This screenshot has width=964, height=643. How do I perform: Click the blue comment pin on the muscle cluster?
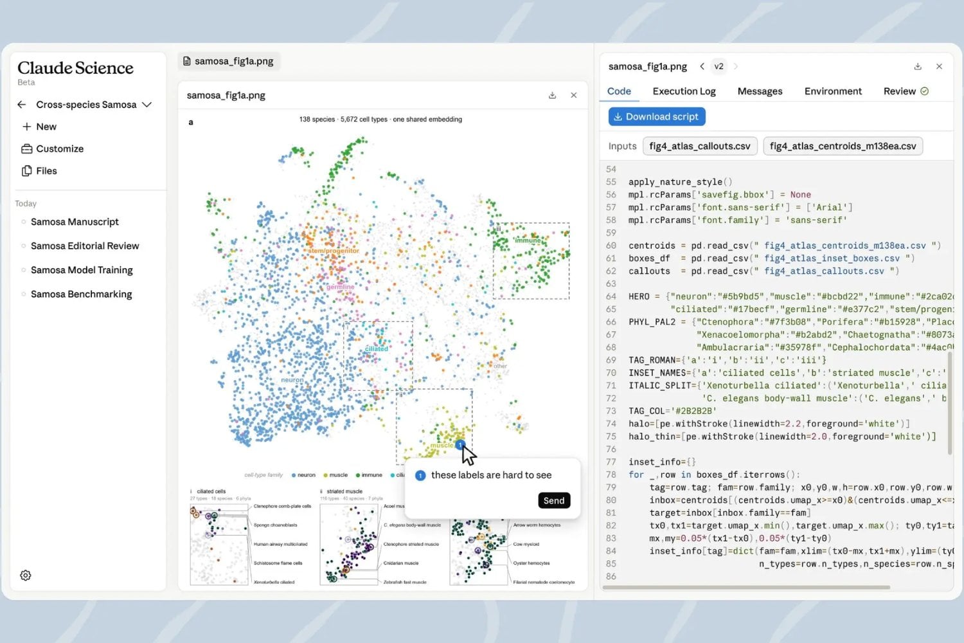coord(460,444)
